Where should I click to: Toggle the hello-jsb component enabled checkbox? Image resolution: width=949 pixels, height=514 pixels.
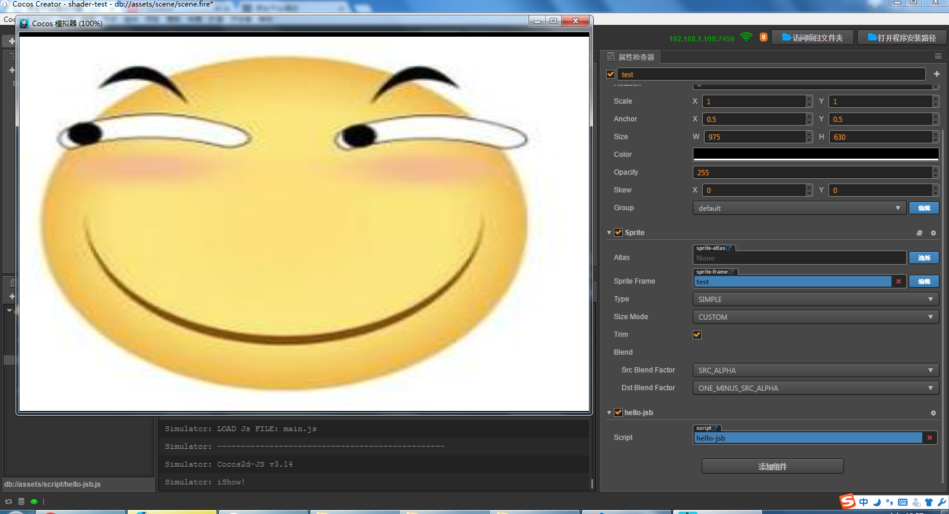(x=618, y=412)
